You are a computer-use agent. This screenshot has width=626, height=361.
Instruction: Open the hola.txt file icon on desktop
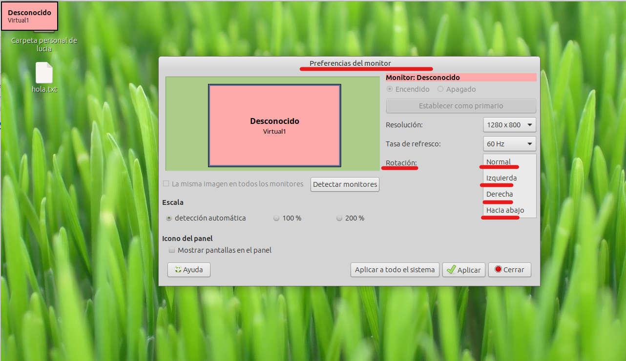tap(44, 73)
